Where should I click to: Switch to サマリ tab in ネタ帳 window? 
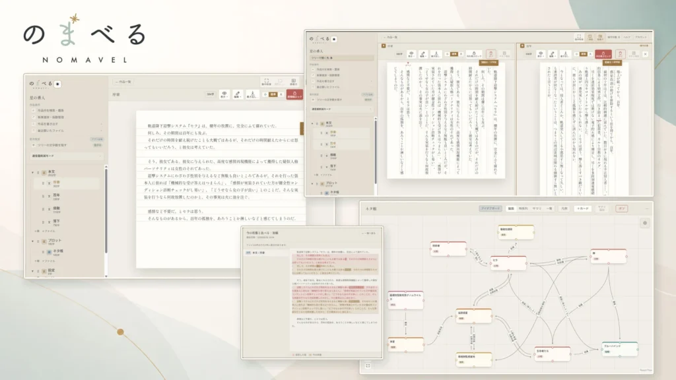click(537, 208)
